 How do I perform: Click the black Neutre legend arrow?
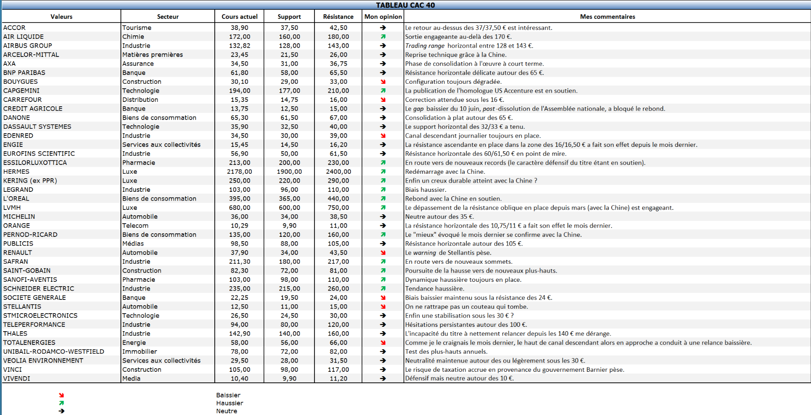coord(61,411)
